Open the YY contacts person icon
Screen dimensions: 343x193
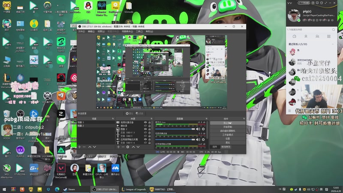(306, 36)
